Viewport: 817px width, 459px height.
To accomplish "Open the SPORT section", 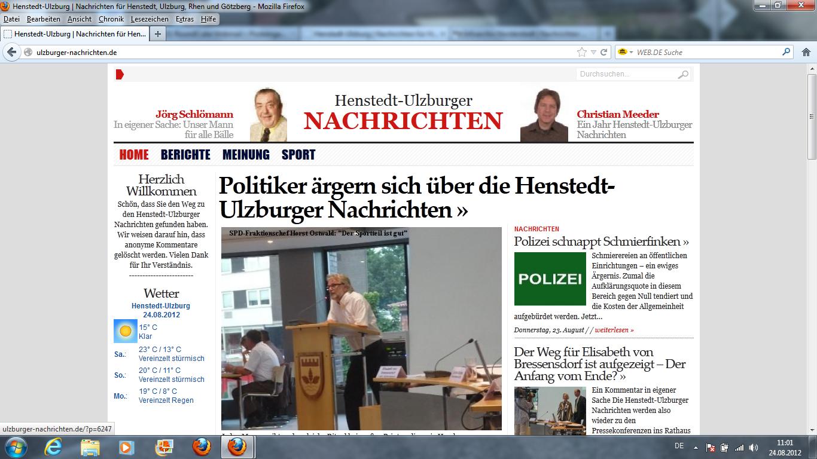I will pyautogui.click(x=298, y=155).
